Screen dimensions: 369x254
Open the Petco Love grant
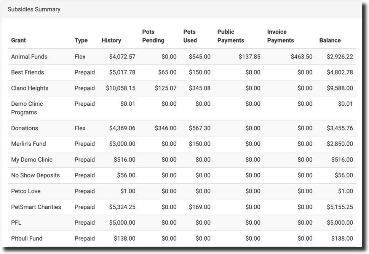tap(26, 191)
